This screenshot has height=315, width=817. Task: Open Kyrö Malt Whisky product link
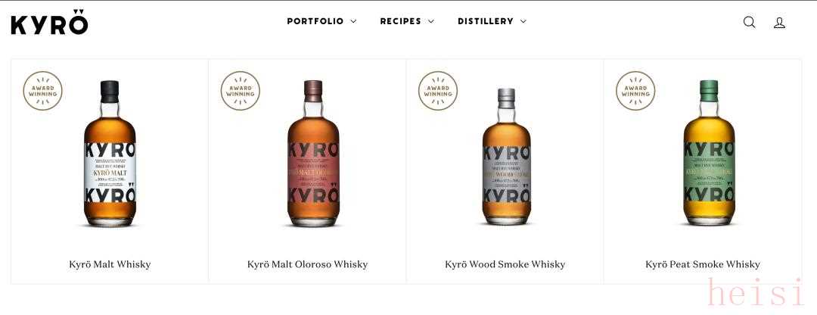click(110, 264)
